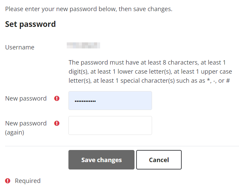
Task: Focus the empty New password (again) field
Action: tap(110, 125)
